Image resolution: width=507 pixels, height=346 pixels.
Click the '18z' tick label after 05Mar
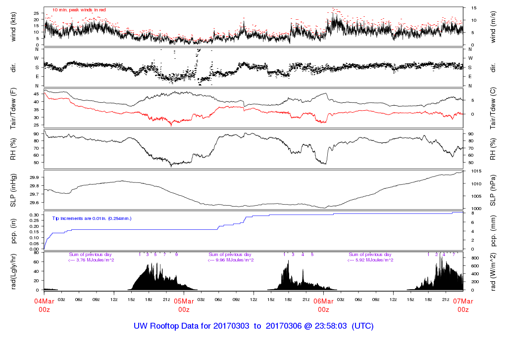point(288,300)
